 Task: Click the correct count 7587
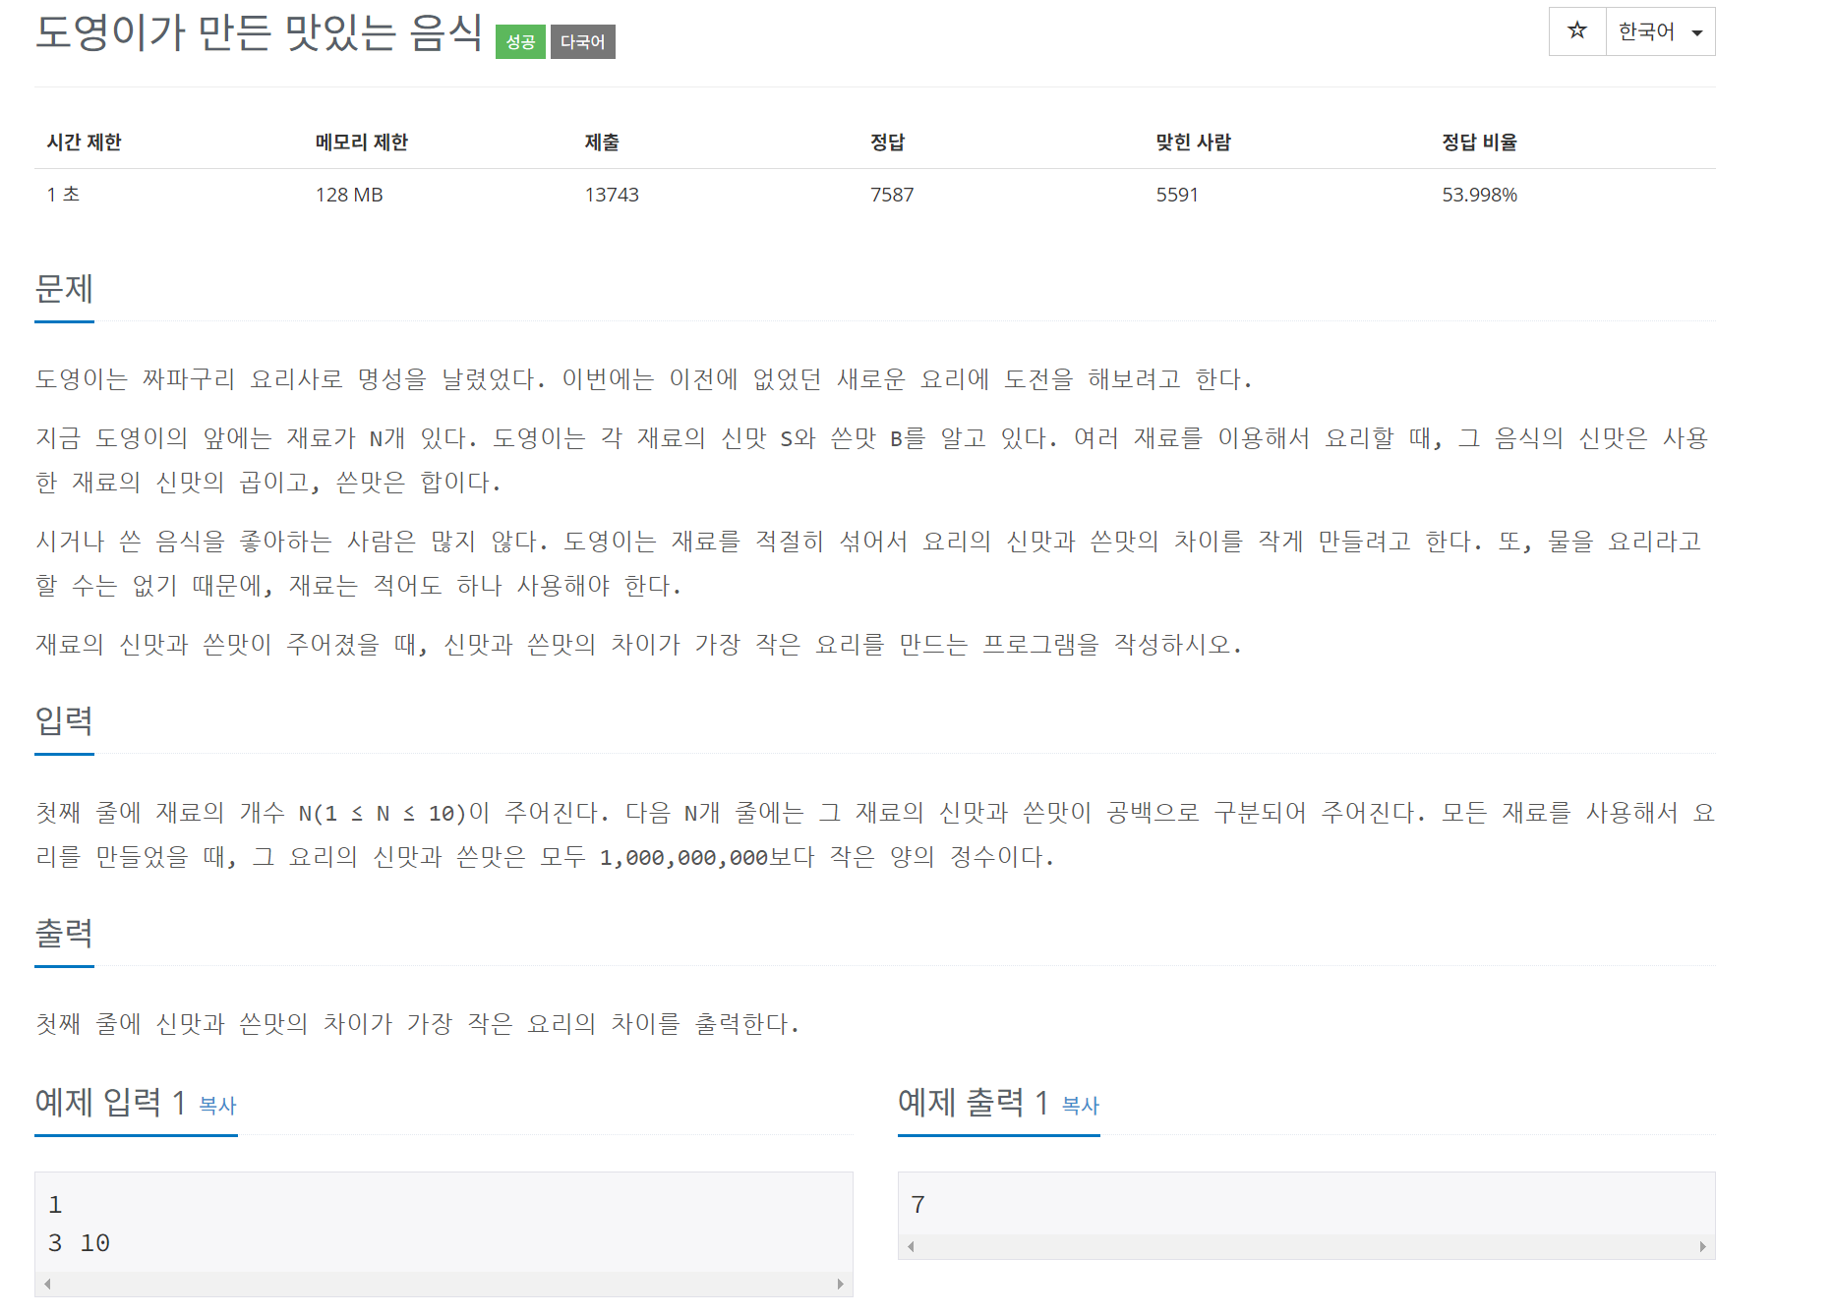pyautogui.click(x=892, y=195)
